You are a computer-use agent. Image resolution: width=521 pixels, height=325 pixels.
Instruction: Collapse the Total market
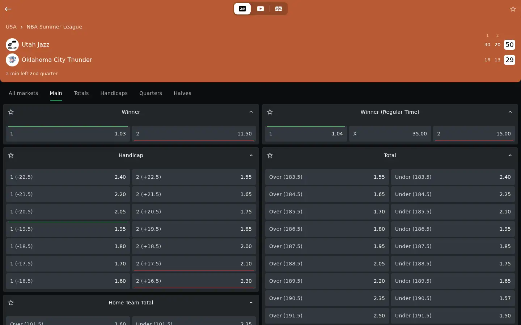[x=510, y=155]
